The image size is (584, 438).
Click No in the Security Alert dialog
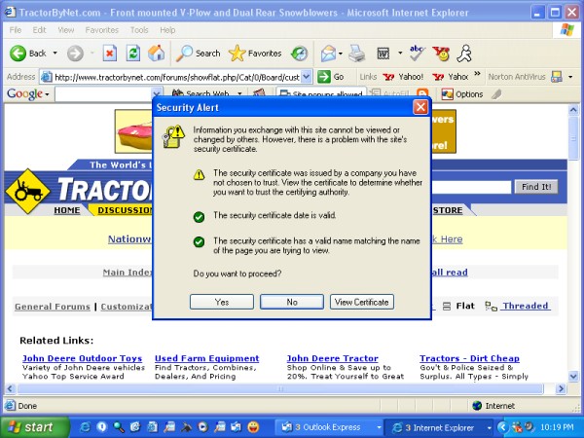292,302
